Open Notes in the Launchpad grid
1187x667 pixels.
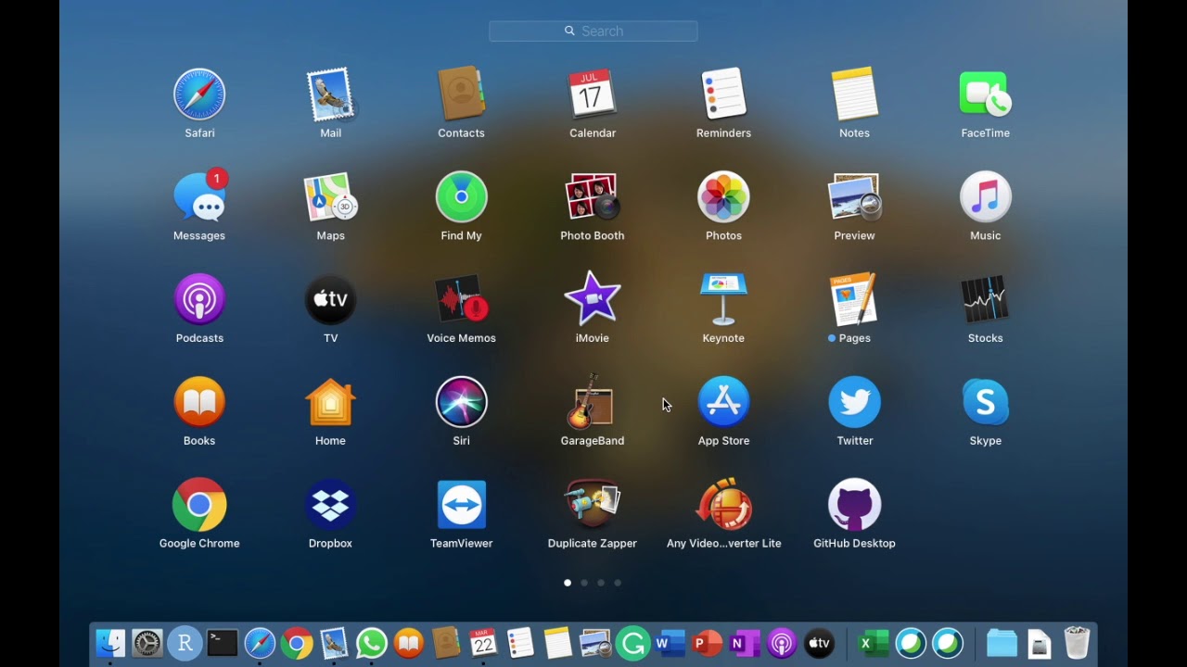[x=854, y=94]
